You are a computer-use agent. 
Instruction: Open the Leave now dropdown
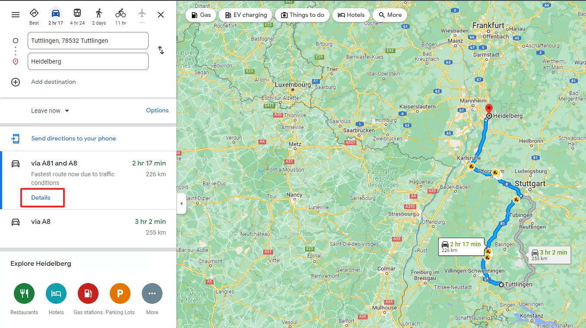click(x=50, y=111)
